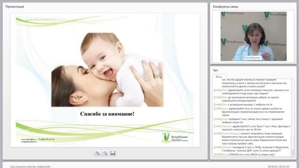Image resolution: width=299 pixels, height=168 pixels.
Task: Click the webinar title 'Как улучшить качество эмбрионов?'
Action: [30, 167]
